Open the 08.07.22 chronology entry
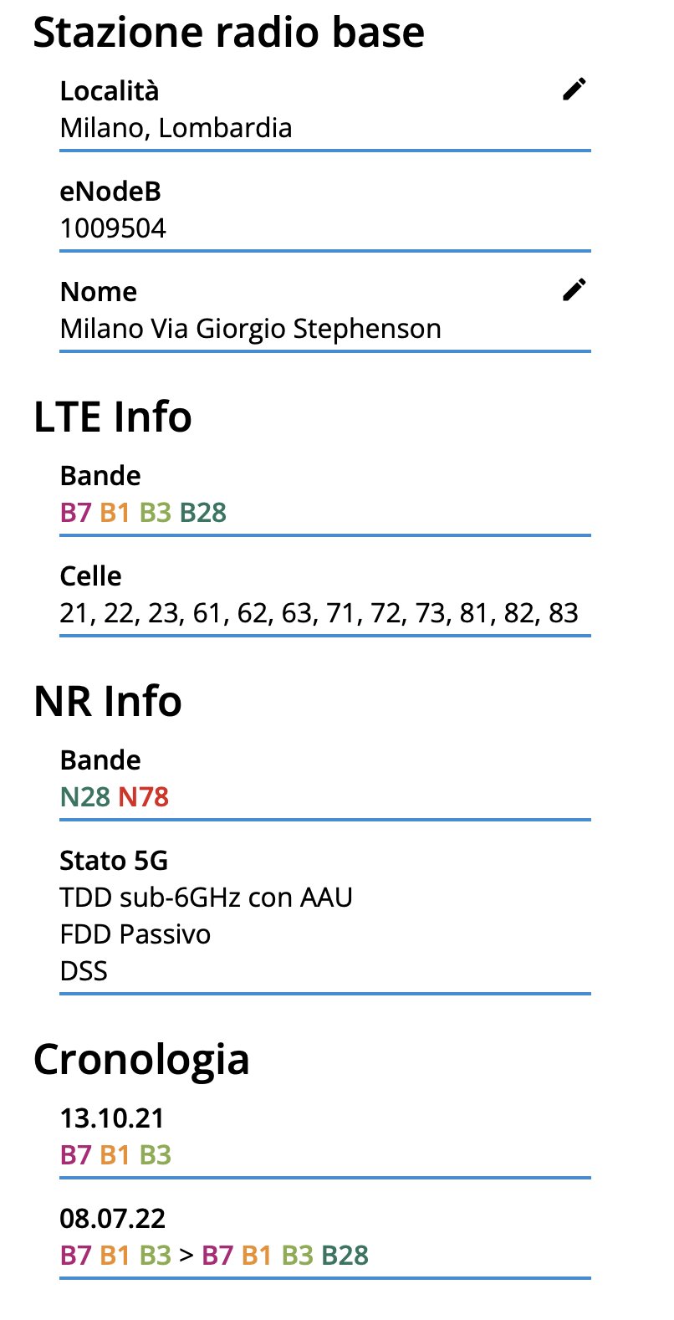The image size is (674, 1320). (x=112, y=1218)
